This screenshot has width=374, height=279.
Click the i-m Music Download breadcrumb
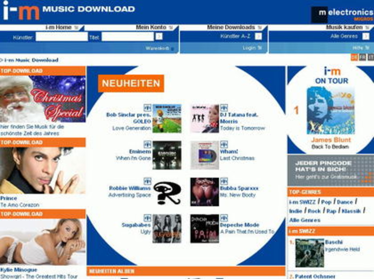[31, 60]
